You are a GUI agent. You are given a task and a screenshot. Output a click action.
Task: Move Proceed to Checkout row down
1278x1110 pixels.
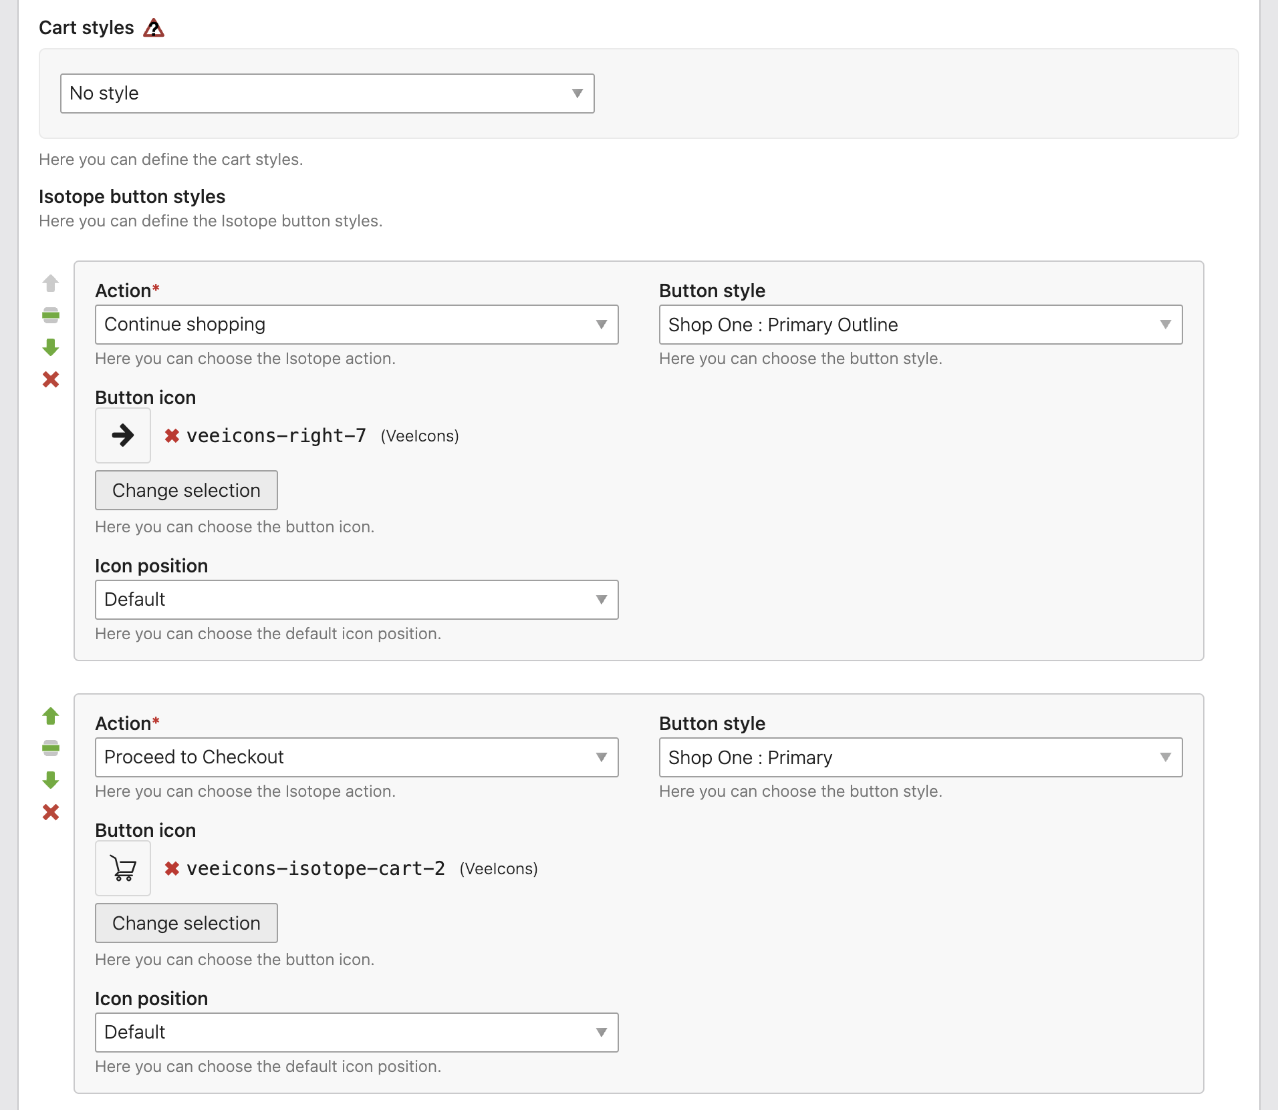click(51, 780)
